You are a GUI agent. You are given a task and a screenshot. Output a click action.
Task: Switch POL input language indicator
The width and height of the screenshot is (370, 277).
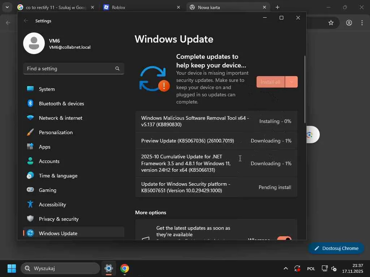click(x=311, y=268)
